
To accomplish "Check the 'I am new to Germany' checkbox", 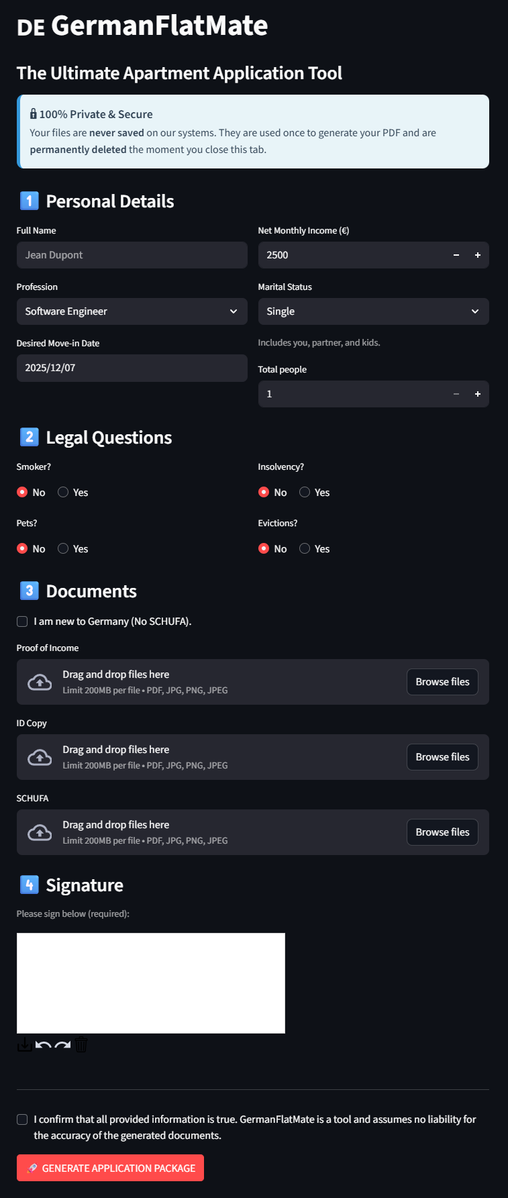I will (x=22, y=621).
